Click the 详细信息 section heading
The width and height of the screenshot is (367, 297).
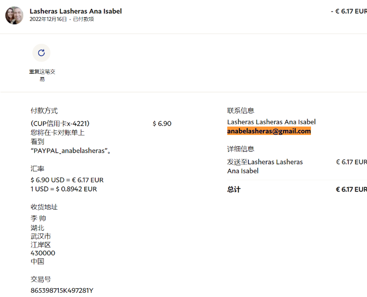tap(240, 149)
